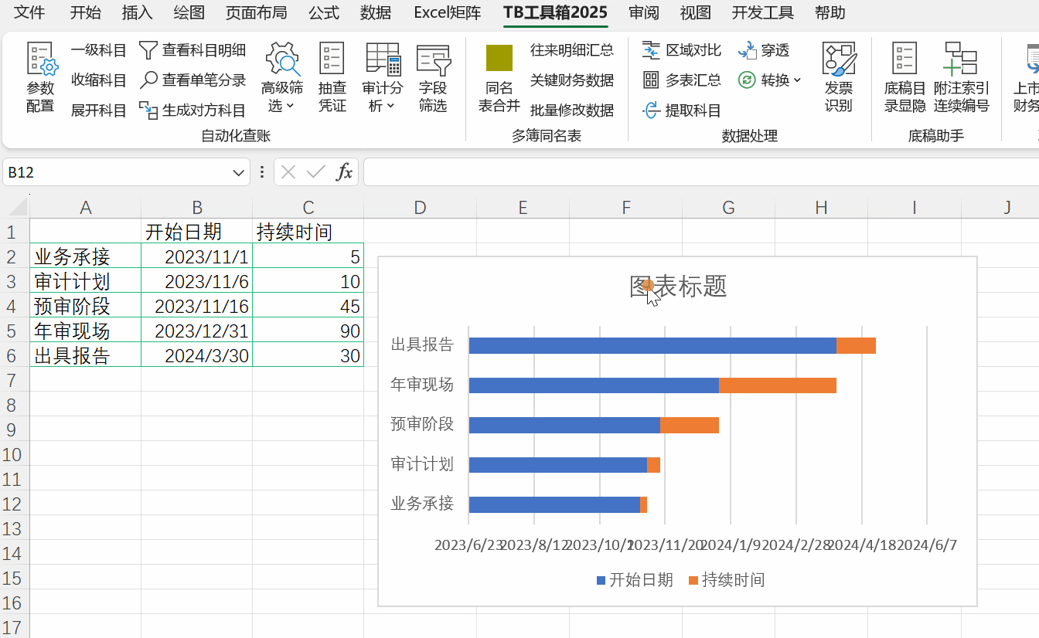Click 往来明细汇总 button
Image resolution: width=1039 pixels, height=638 pixels.
pyautogui.click(x=572, y=50)
